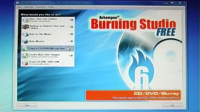Click the Copy a CD/DVD/Blu-ray Disc icon

point(25,49)
